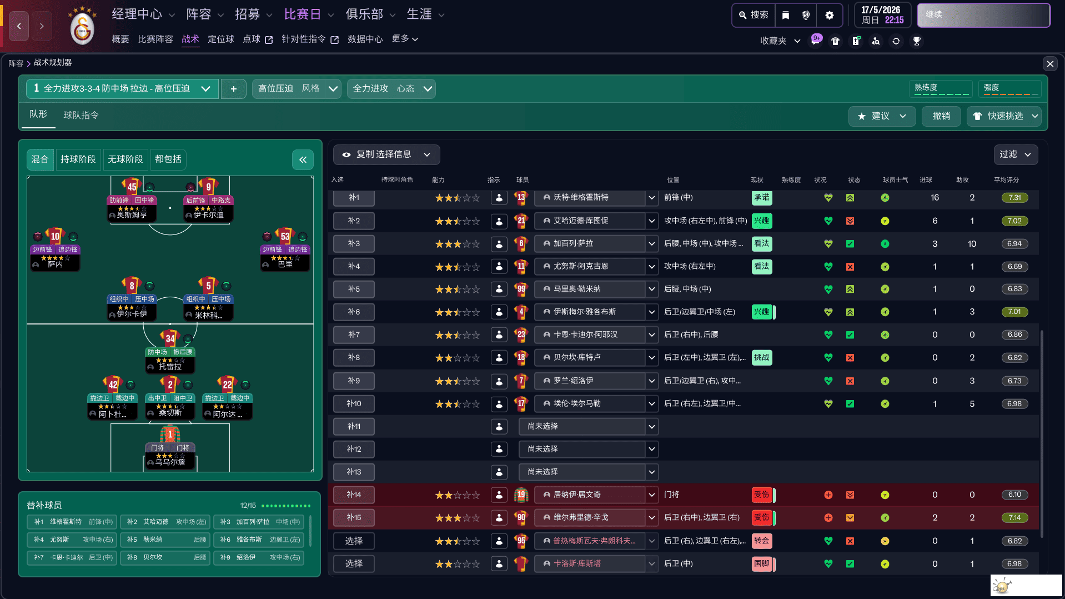
Task: Click the 继续 continue button
Action: (983, 15)
